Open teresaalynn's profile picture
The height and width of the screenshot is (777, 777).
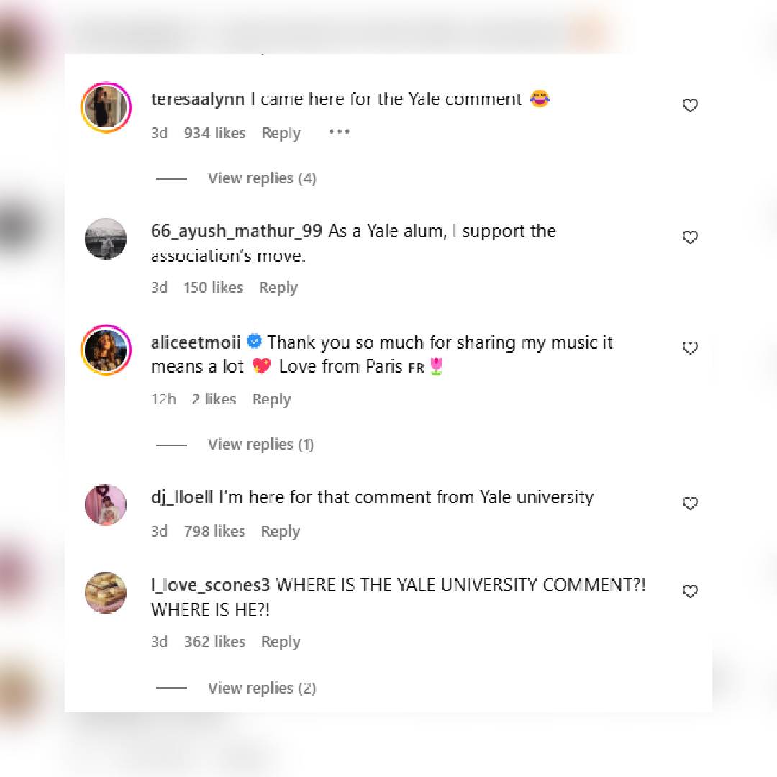coord(106,107)
